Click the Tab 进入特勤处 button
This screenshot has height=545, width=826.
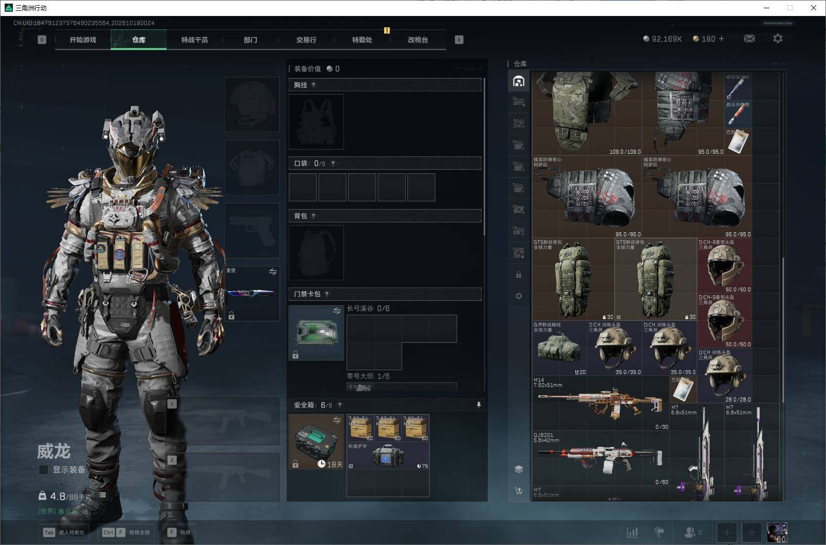pyautogui.click(x=63, y=532)
